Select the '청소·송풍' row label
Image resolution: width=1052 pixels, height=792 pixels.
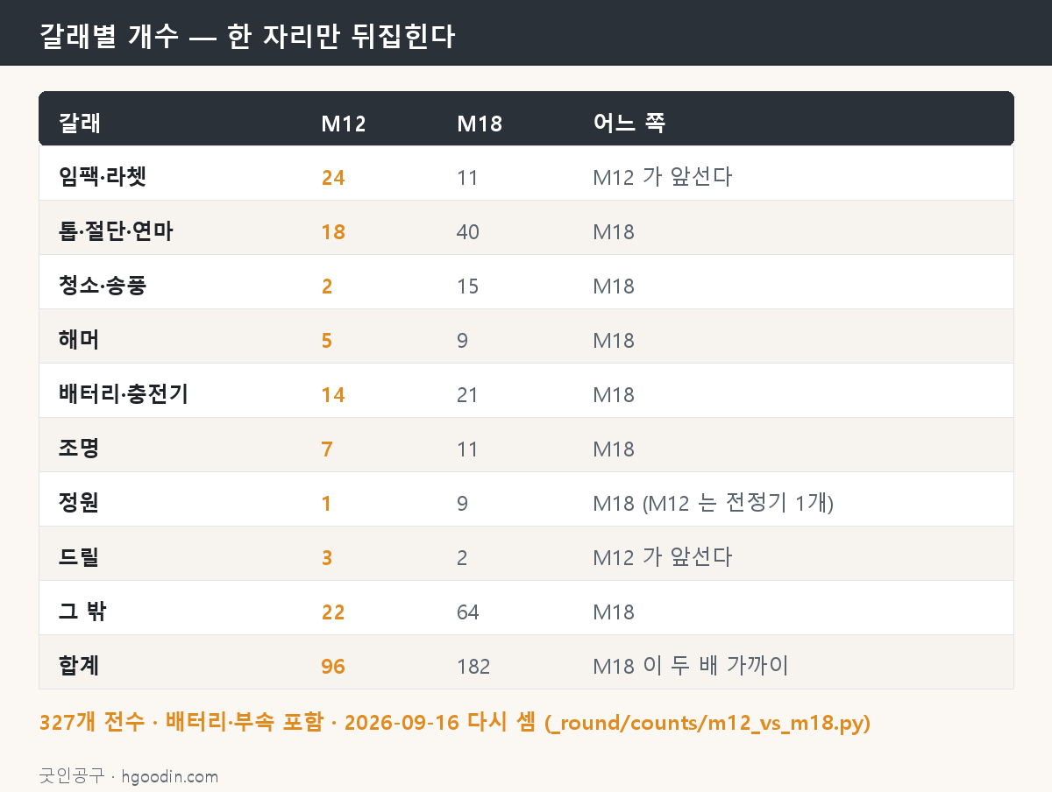pyautogui.click(x=103, y=286)
